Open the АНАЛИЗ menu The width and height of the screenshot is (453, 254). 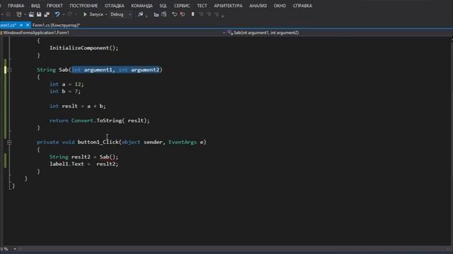click(258, 6)
